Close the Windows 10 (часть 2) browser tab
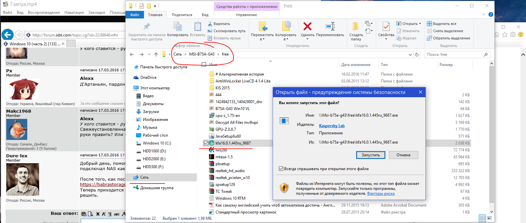 pyautogui.click(x=63, y=44)
